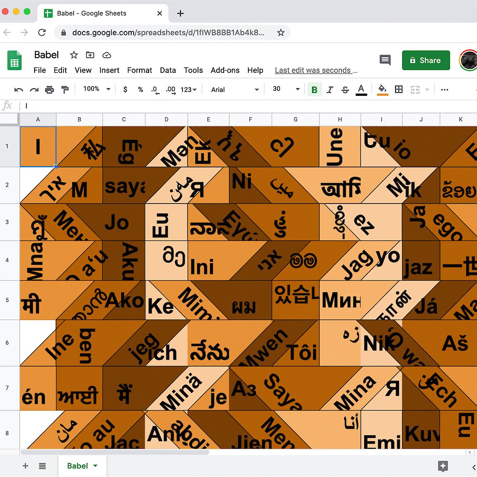Open the Babel sheet tab menu

pos(95,465)
